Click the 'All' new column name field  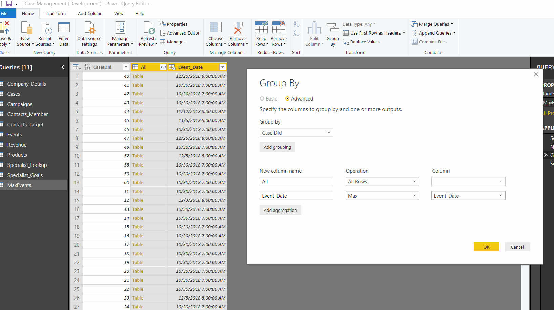click(296, 182)
